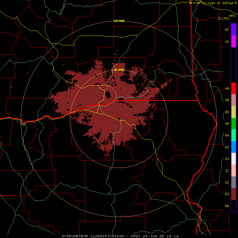Click the DS white legend swatch
The image size is (238, 238).
tap(234, 159)
